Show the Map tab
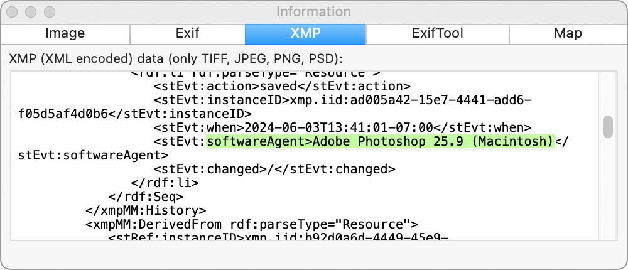The width and height of the screenshot is (628, 270). click(568, 34)
